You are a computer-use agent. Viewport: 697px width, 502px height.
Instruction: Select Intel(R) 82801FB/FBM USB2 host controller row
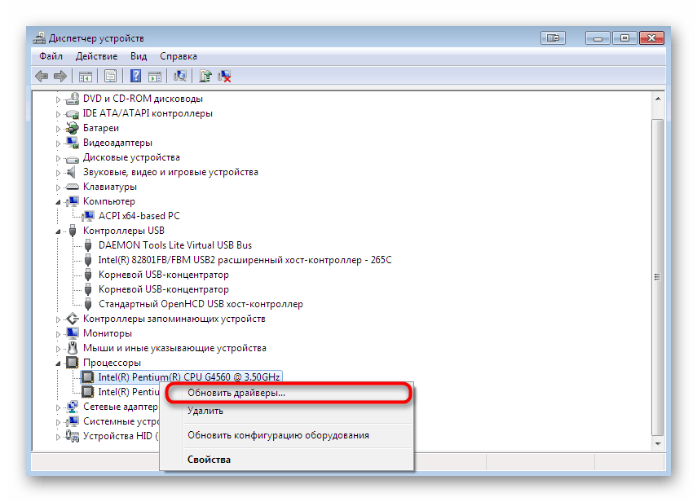(245, 260)
